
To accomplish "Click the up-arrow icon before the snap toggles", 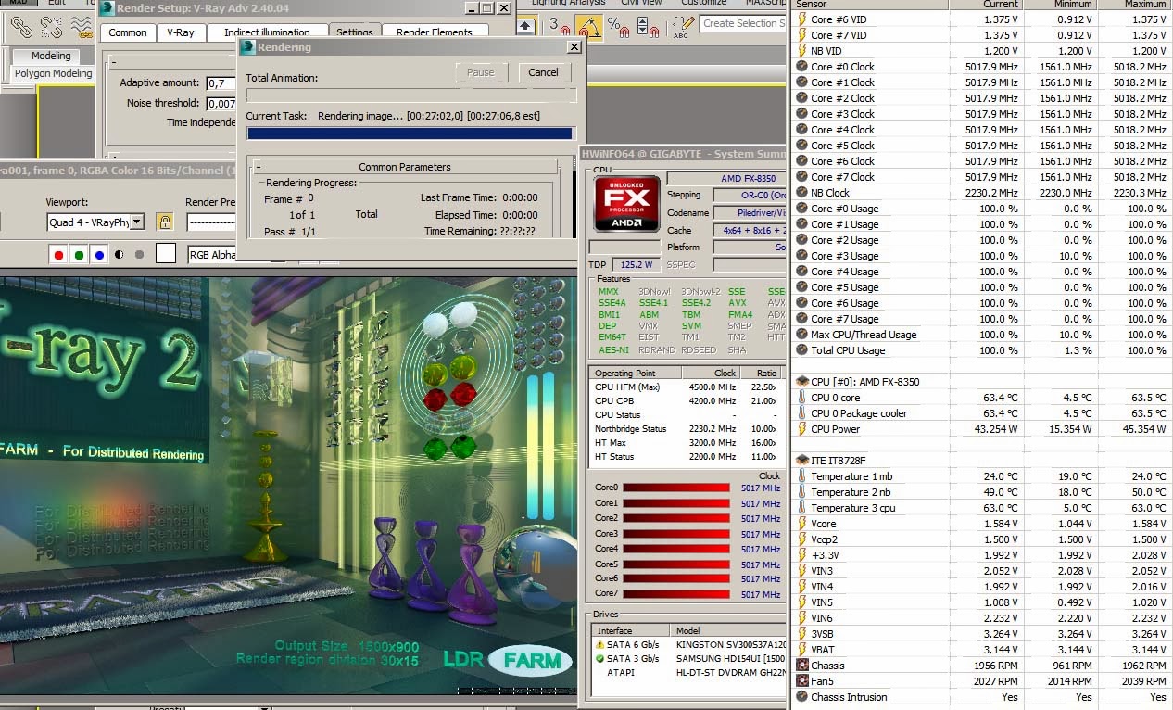I will coord(525,27).
